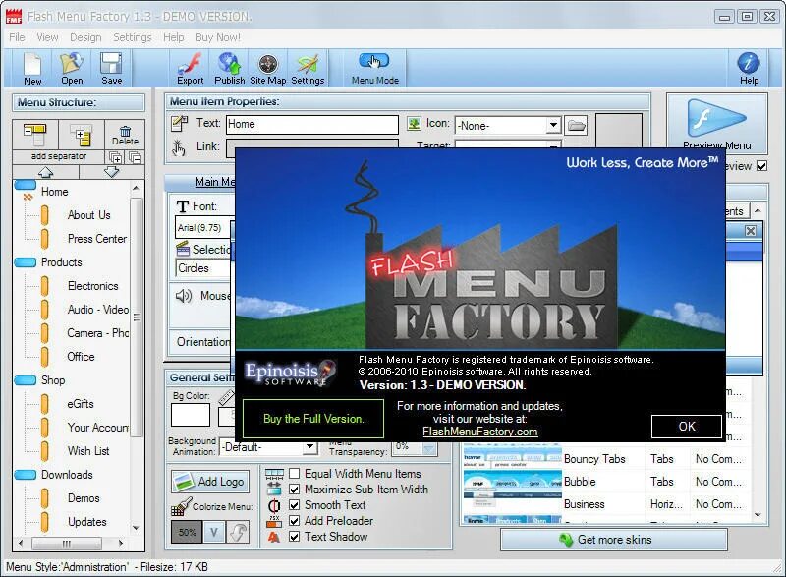
Task: Open the Background Animation dropdown
Action: tap(310, 446)
